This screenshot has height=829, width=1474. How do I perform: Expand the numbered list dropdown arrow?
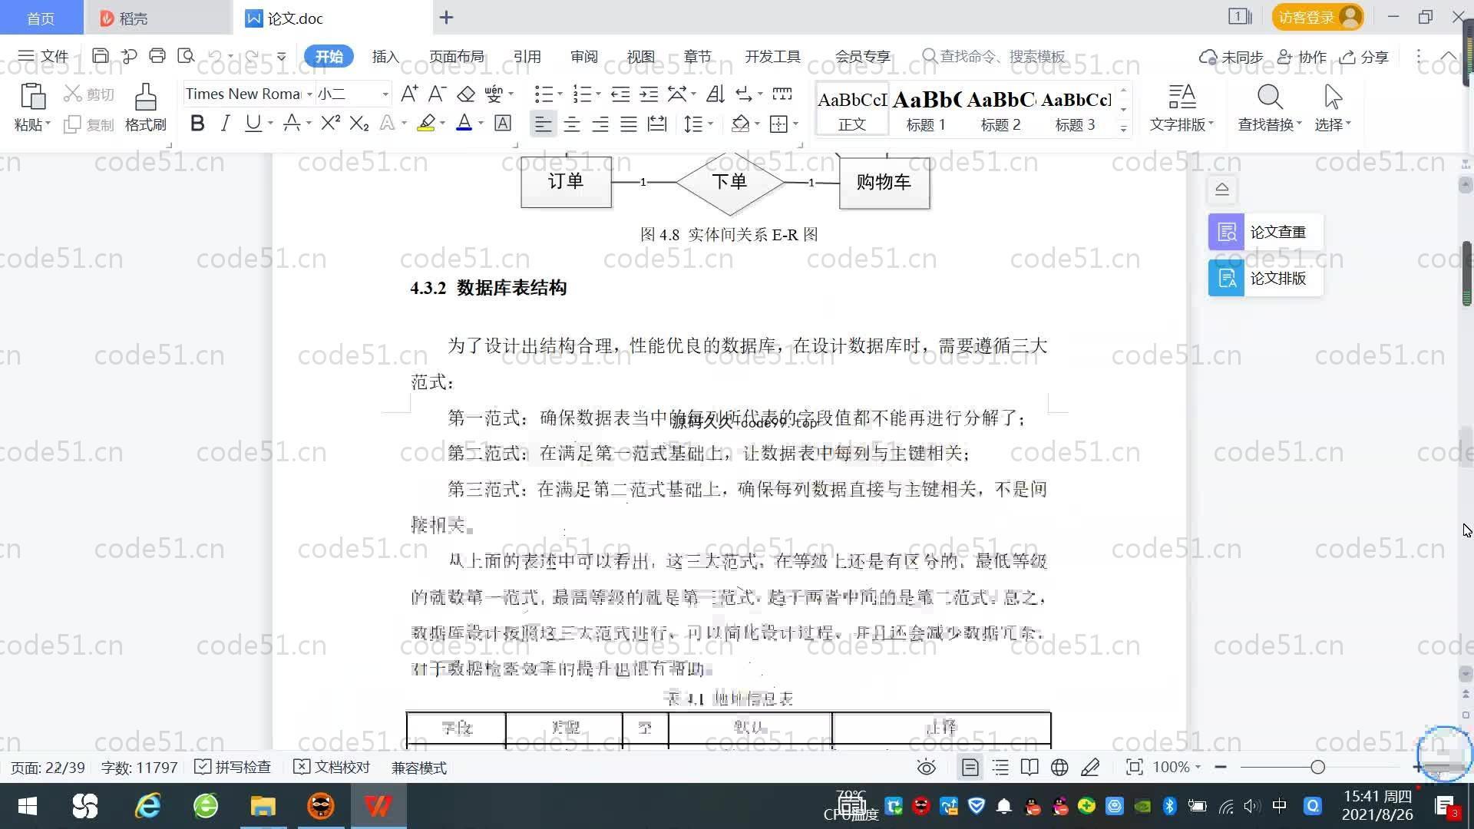click(x=598, y=94)
